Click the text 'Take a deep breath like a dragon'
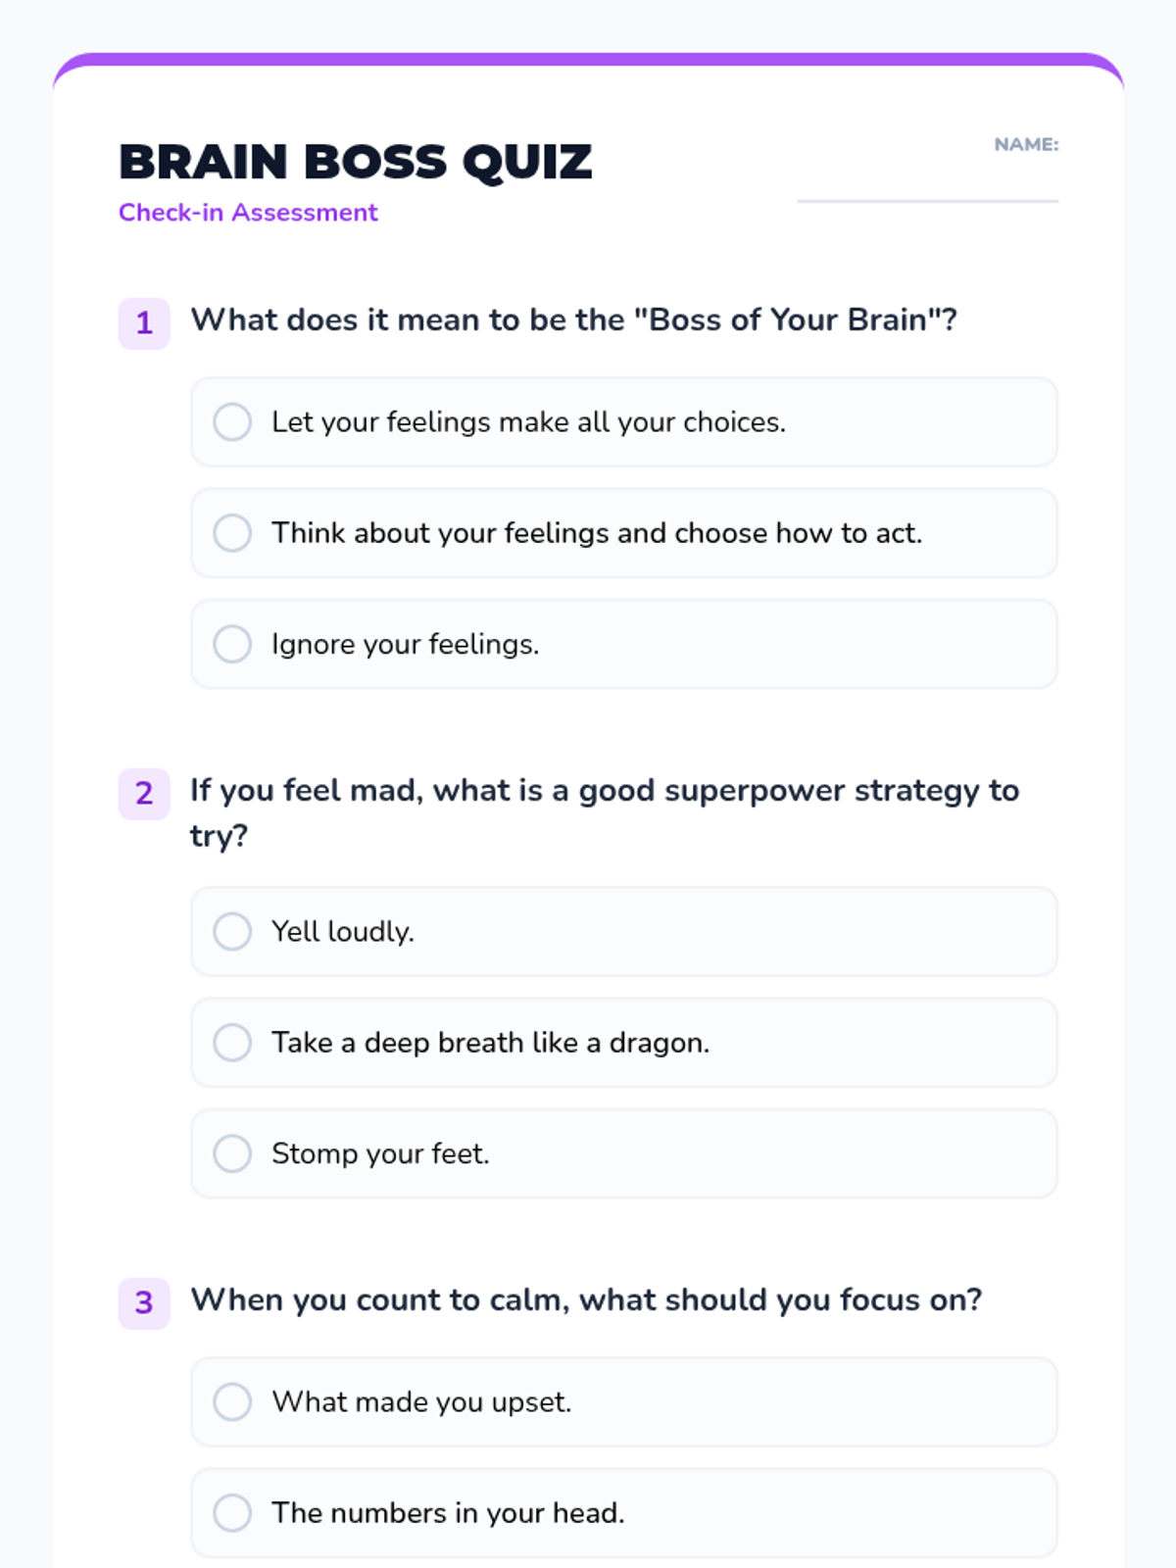The height and width of the screenshot is (1568, 1176). point(491,1043)
